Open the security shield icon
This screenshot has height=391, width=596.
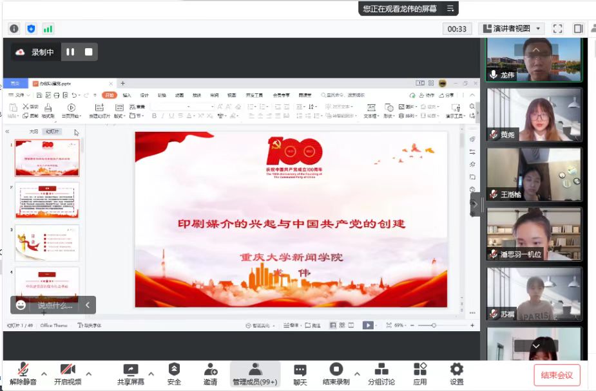pos(174,370)
